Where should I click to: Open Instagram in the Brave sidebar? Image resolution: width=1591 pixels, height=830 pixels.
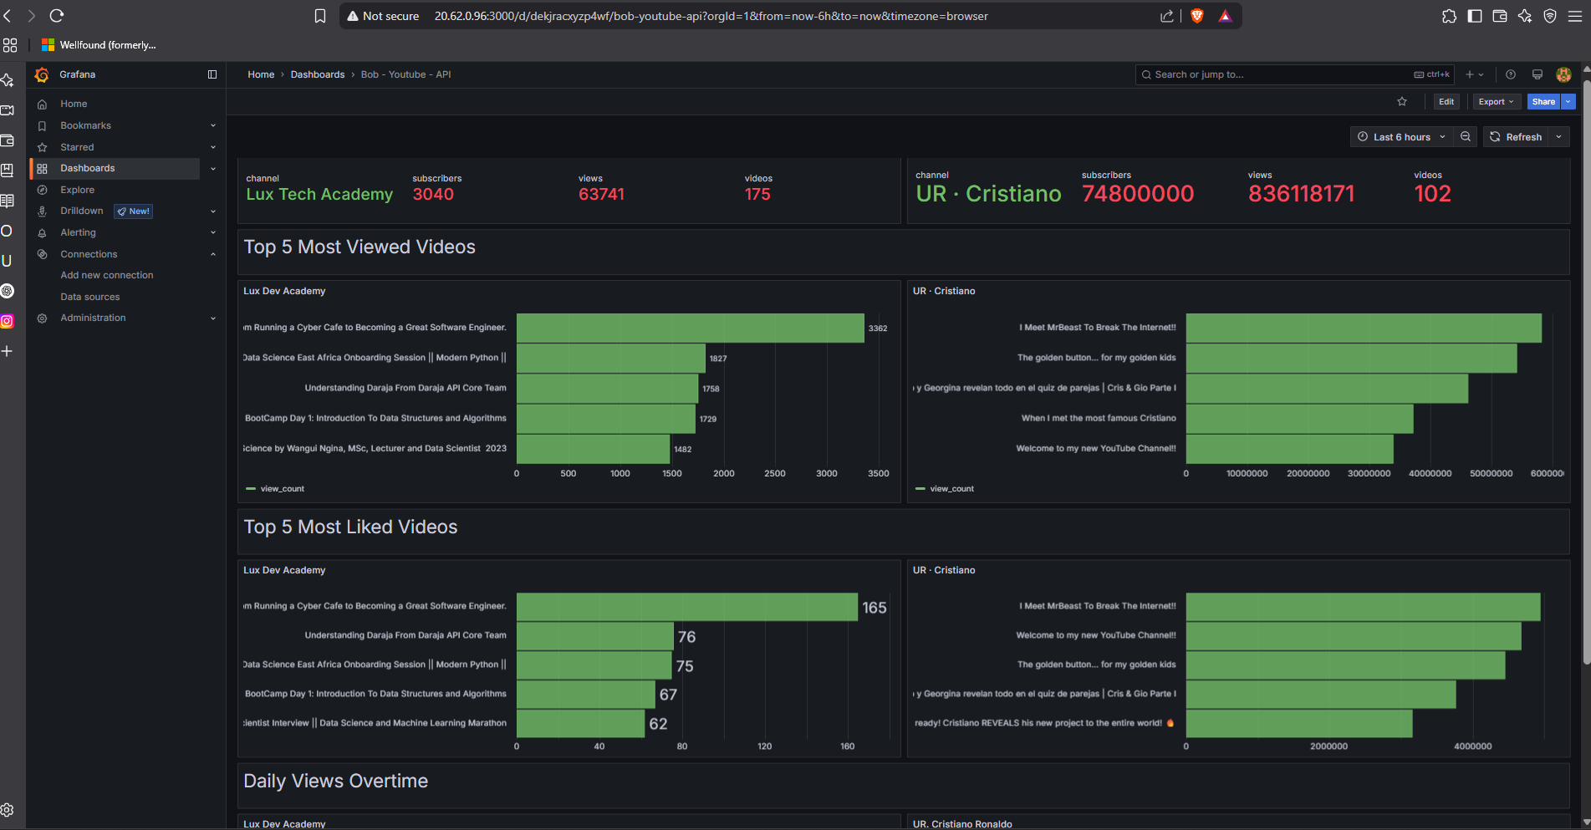8,321
